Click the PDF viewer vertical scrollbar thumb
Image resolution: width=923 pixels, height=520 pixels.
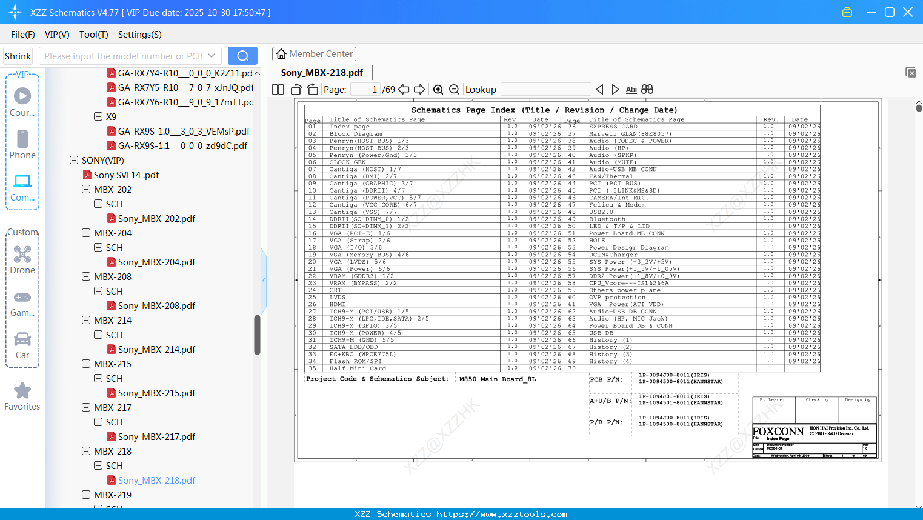[x=919, y=108]
